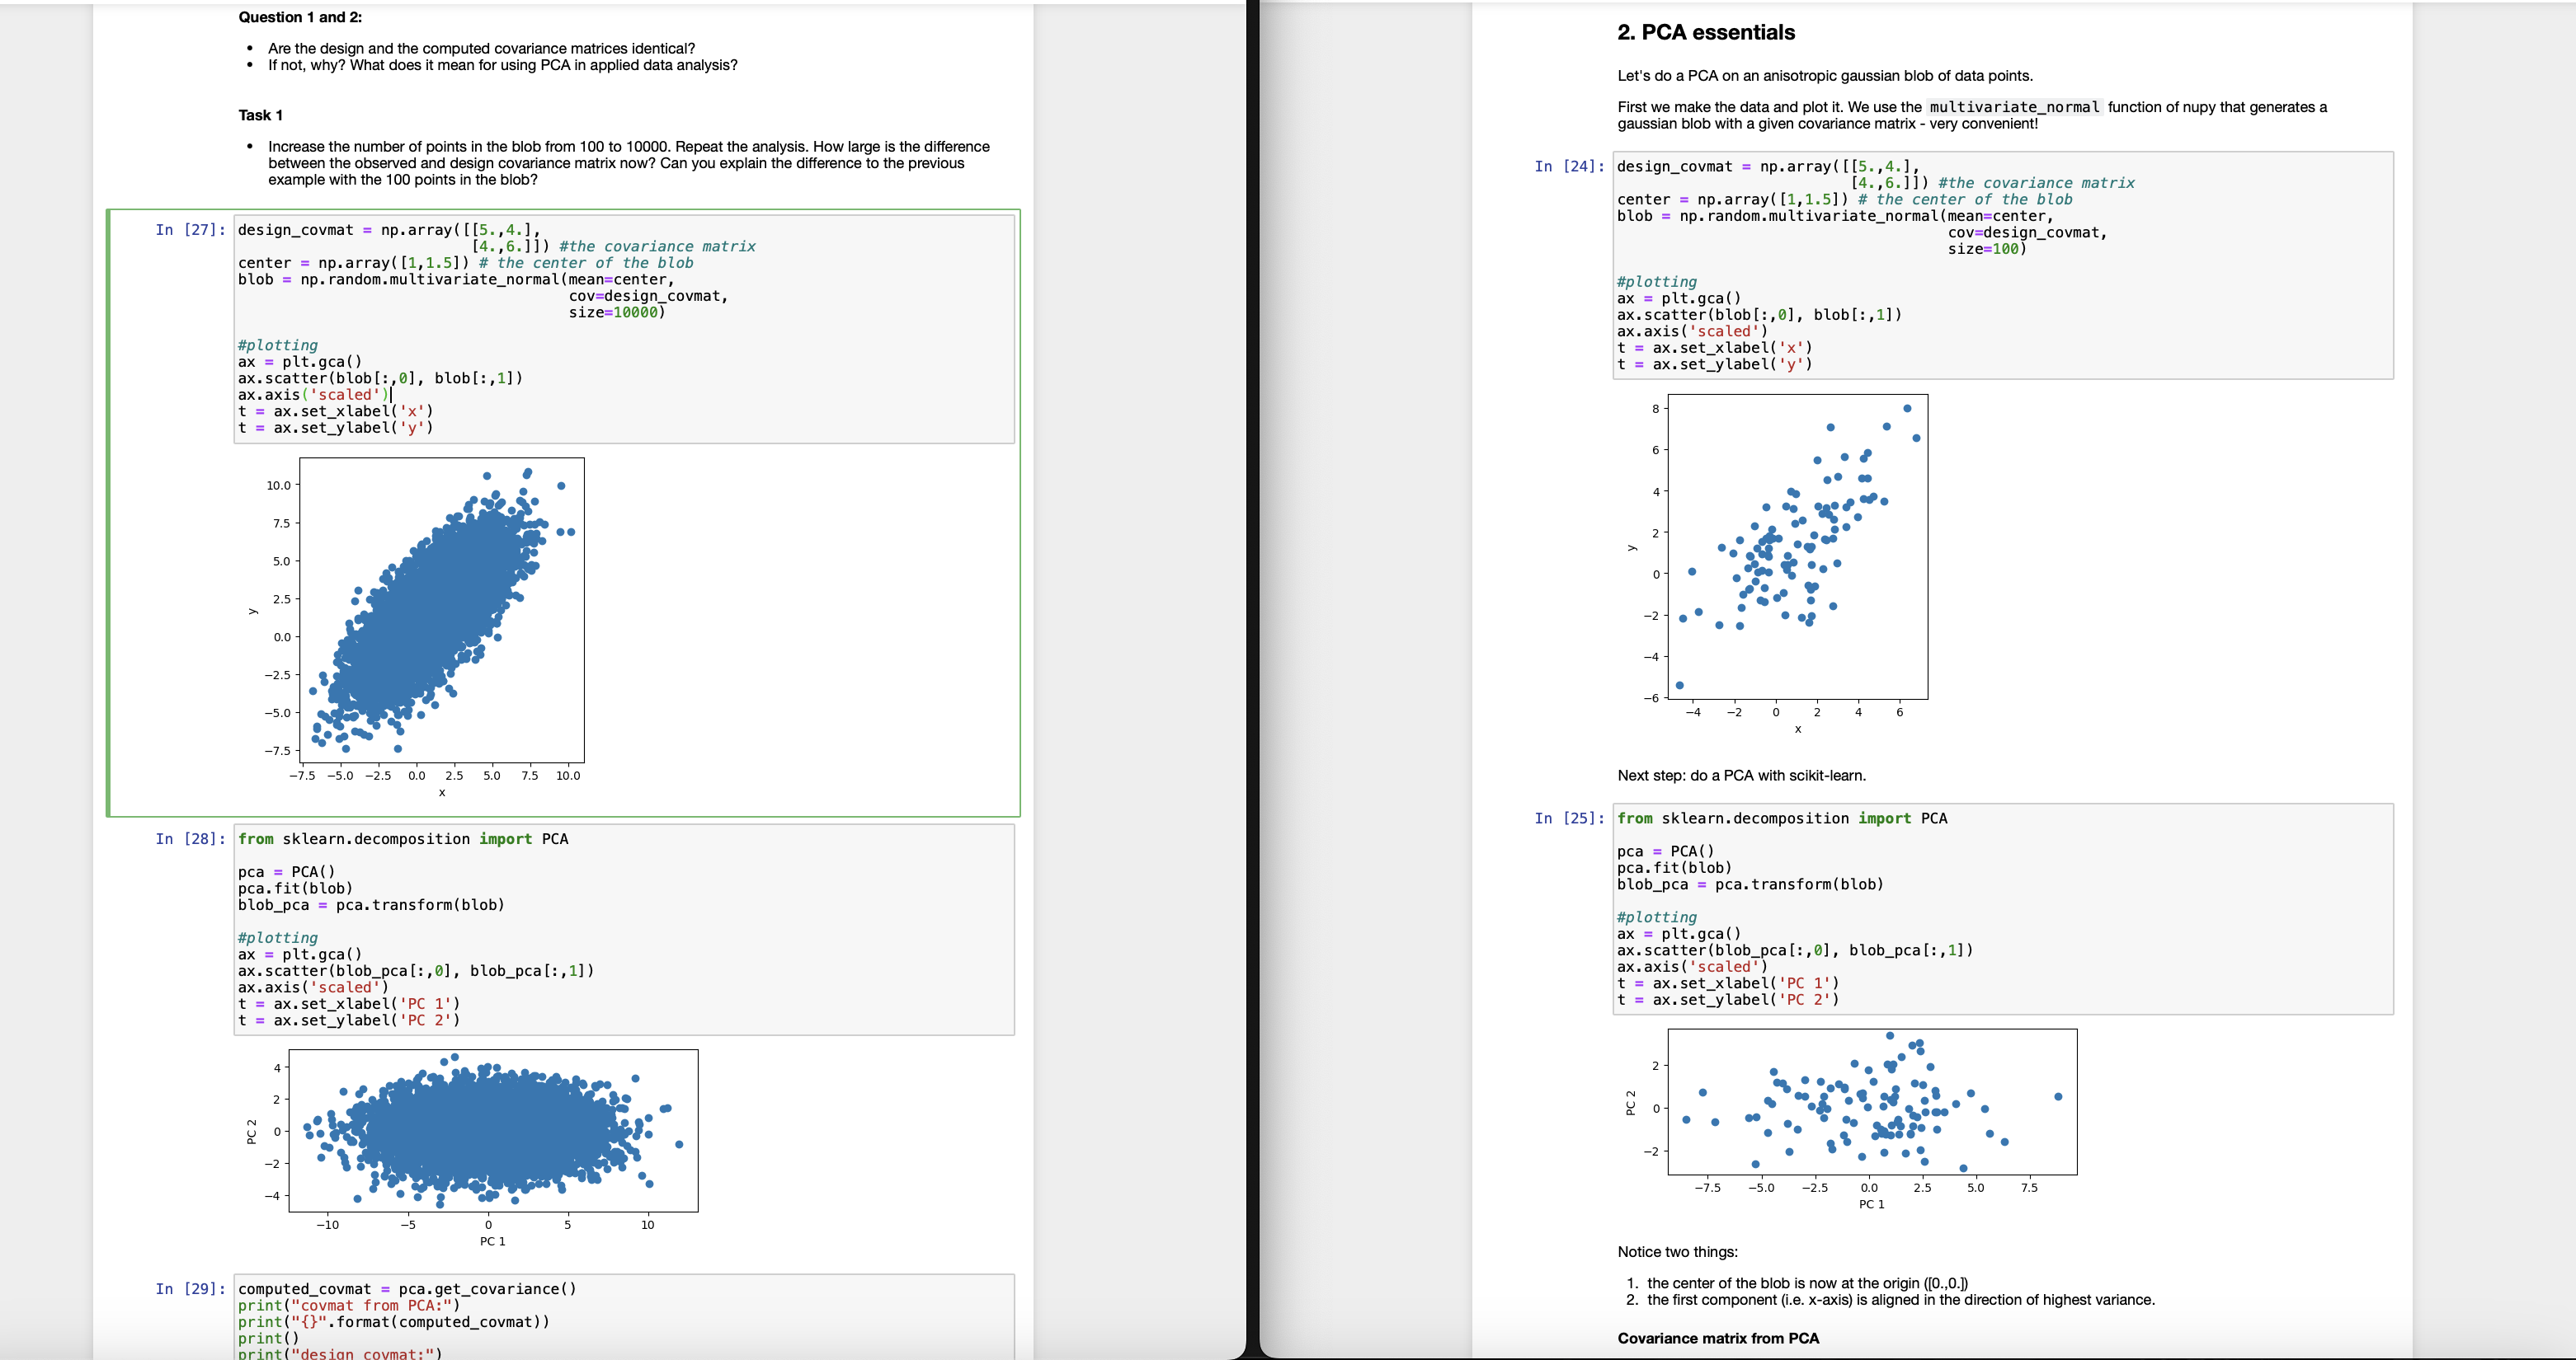Click the sparse PC 1 vs PC 2 plot
Screen dimensions: 2576x1360
click(1871, 1101)
